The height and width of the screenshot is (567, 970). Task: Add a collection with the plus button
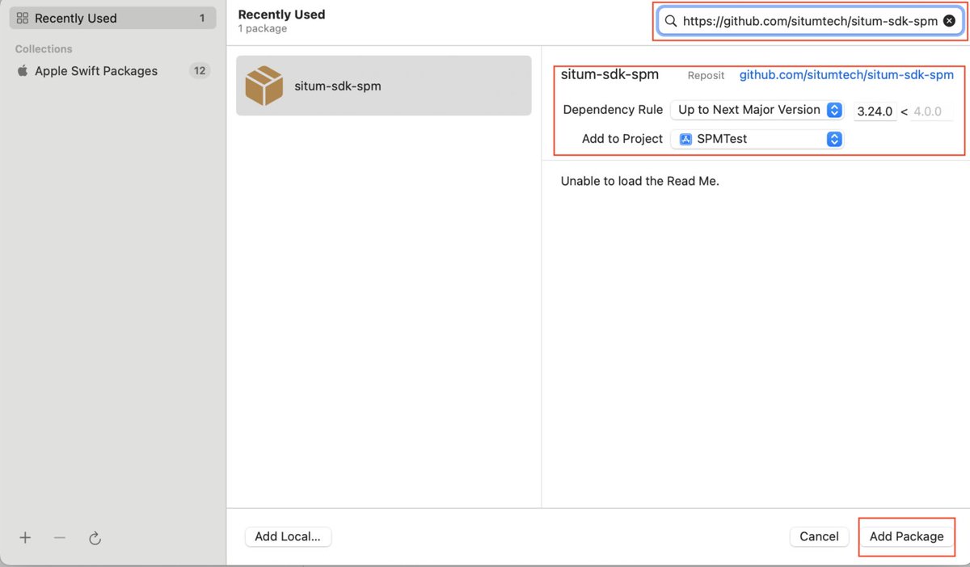25,537
